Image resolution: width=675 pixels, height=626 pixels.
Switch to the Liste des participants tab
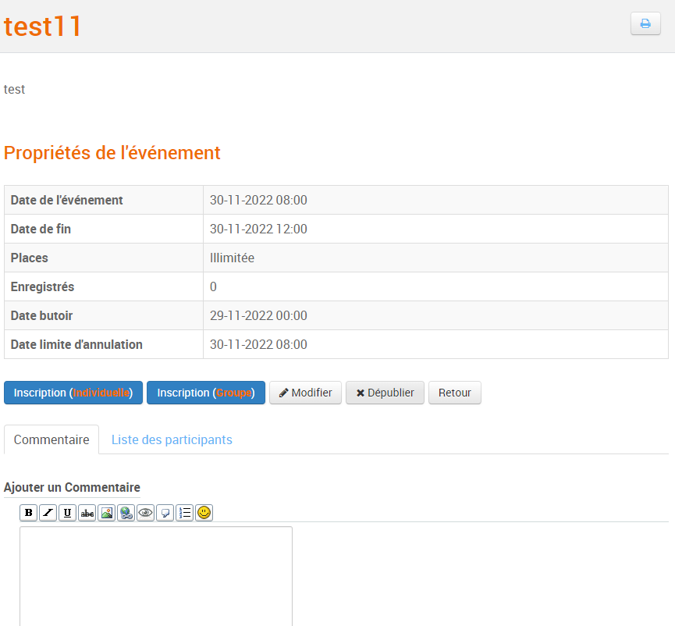click(x=172, y=439)
